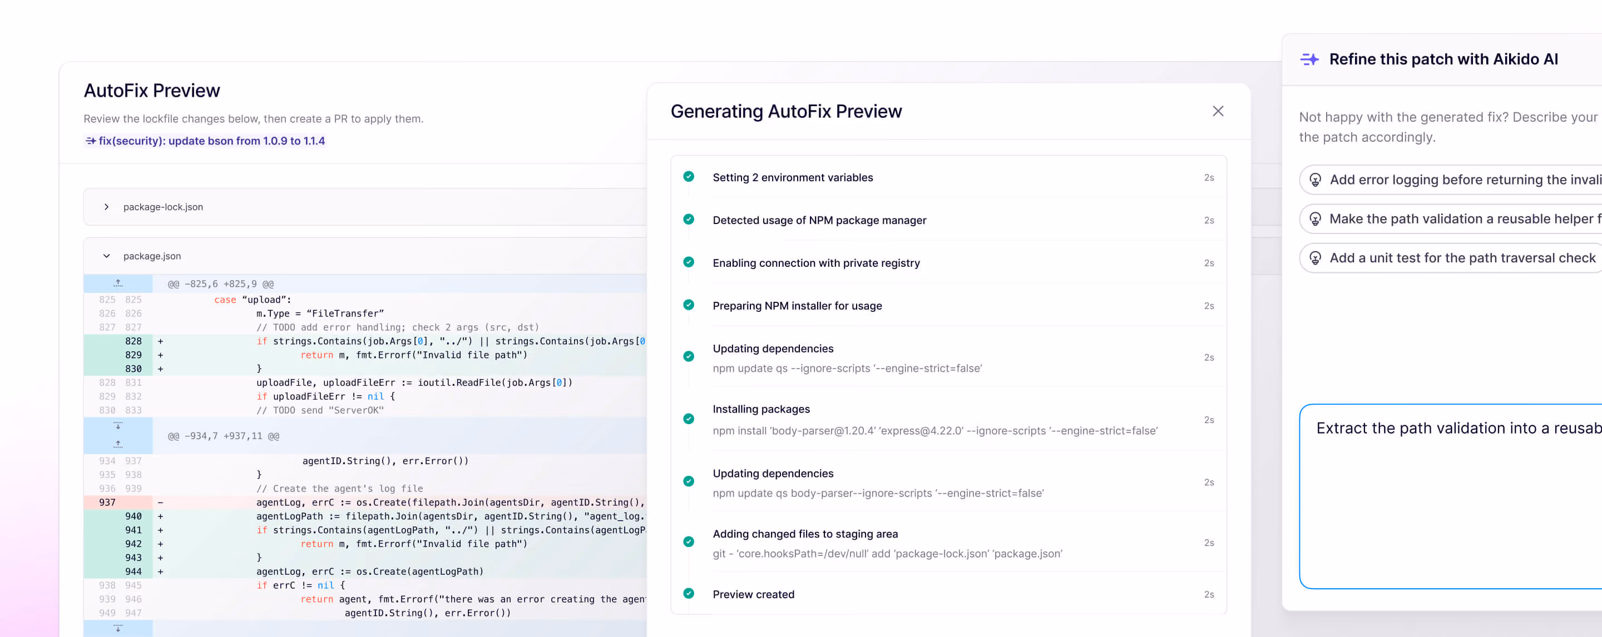Click the check icon on the Installing packages step
This screenshot has width=1602, height=637.
689,419
